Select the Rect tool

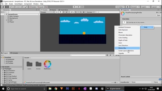(18, 7)
